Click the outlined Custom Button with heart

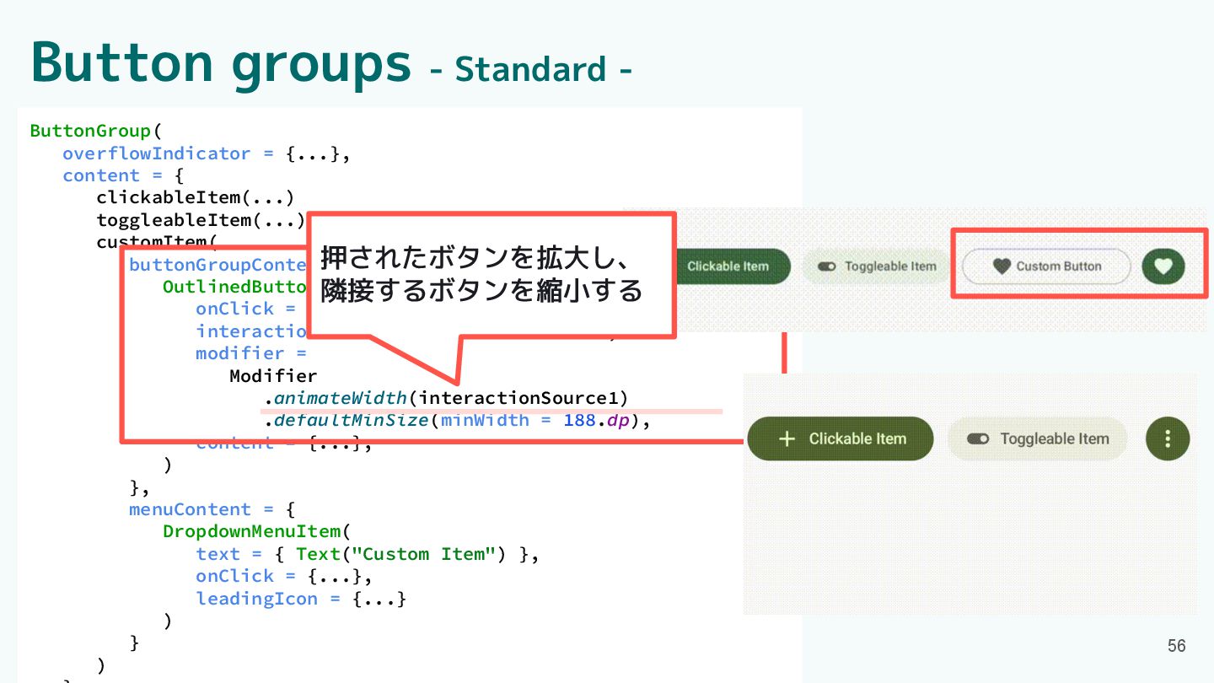click(1046, 266)
